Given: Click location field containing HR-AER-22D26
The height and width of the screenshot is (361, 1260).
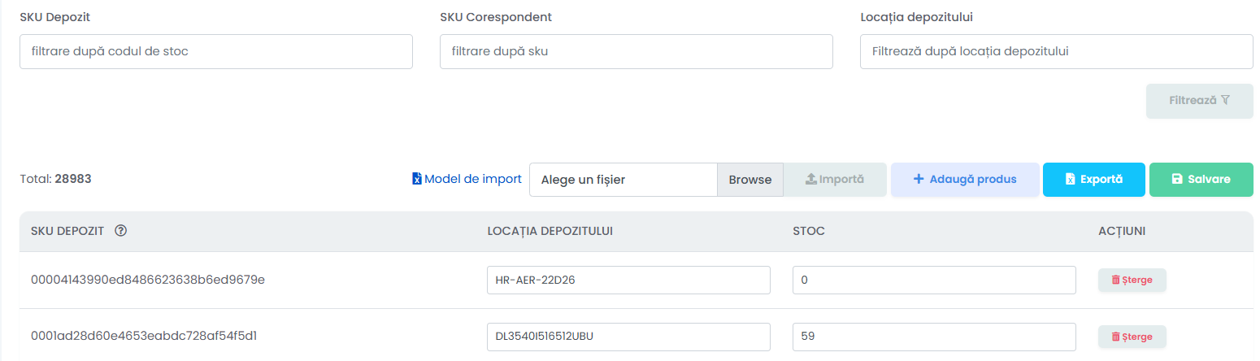Looking at the screenshot, I should (628, 281).
